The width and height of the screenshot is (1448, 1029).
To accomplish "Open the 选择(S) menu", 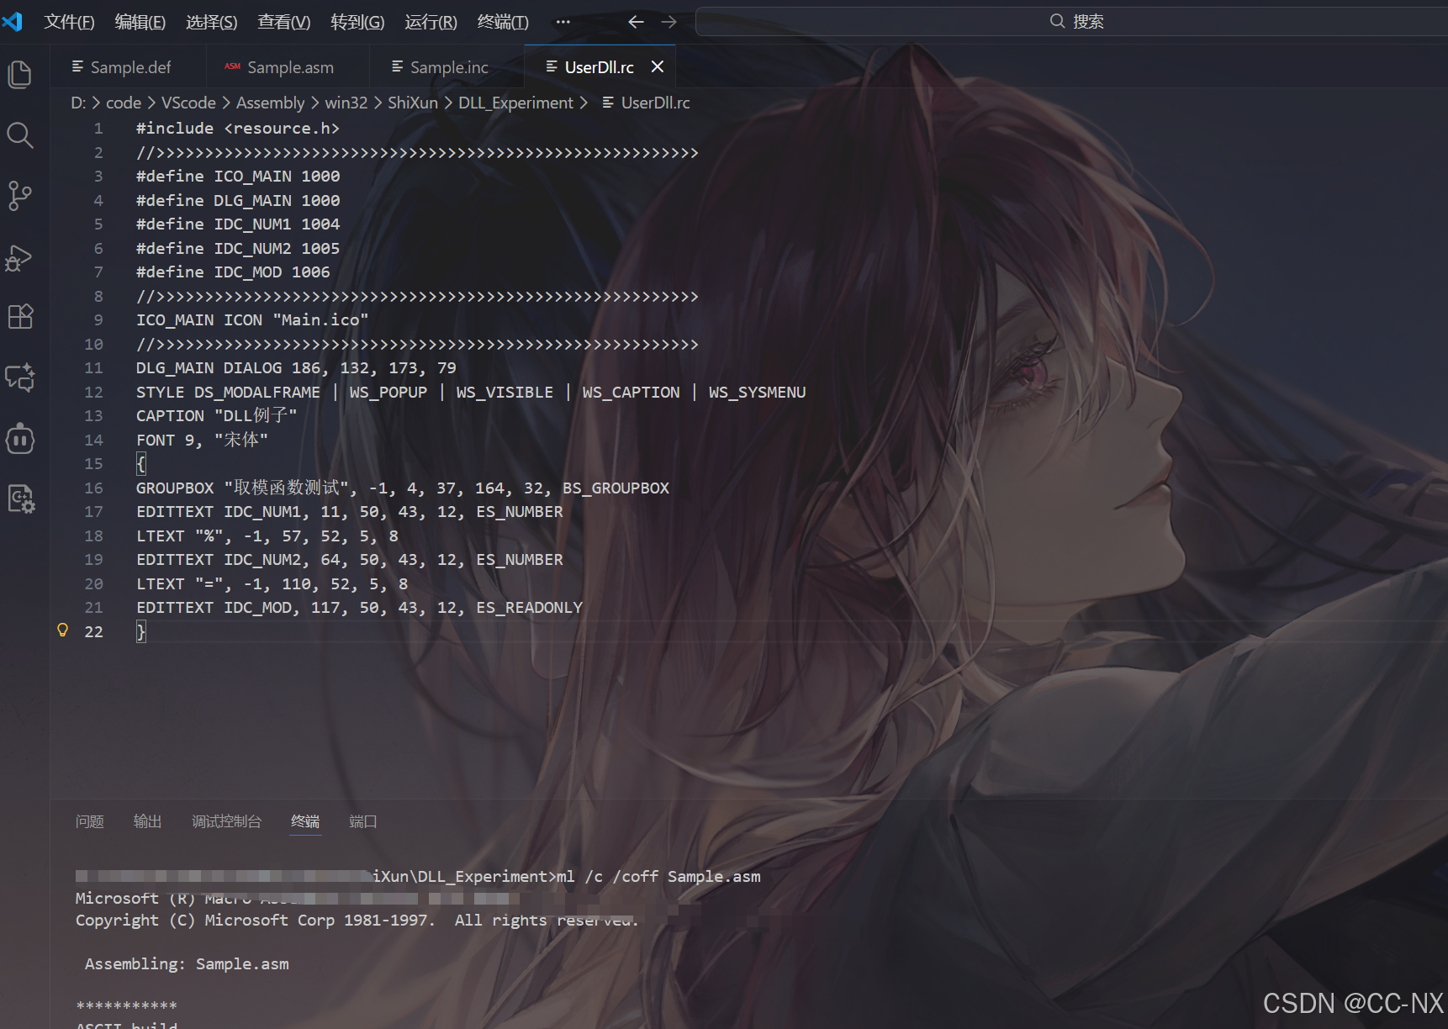I will (212, 22).
